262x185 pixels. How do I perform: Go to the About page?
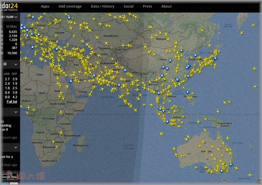166,6
